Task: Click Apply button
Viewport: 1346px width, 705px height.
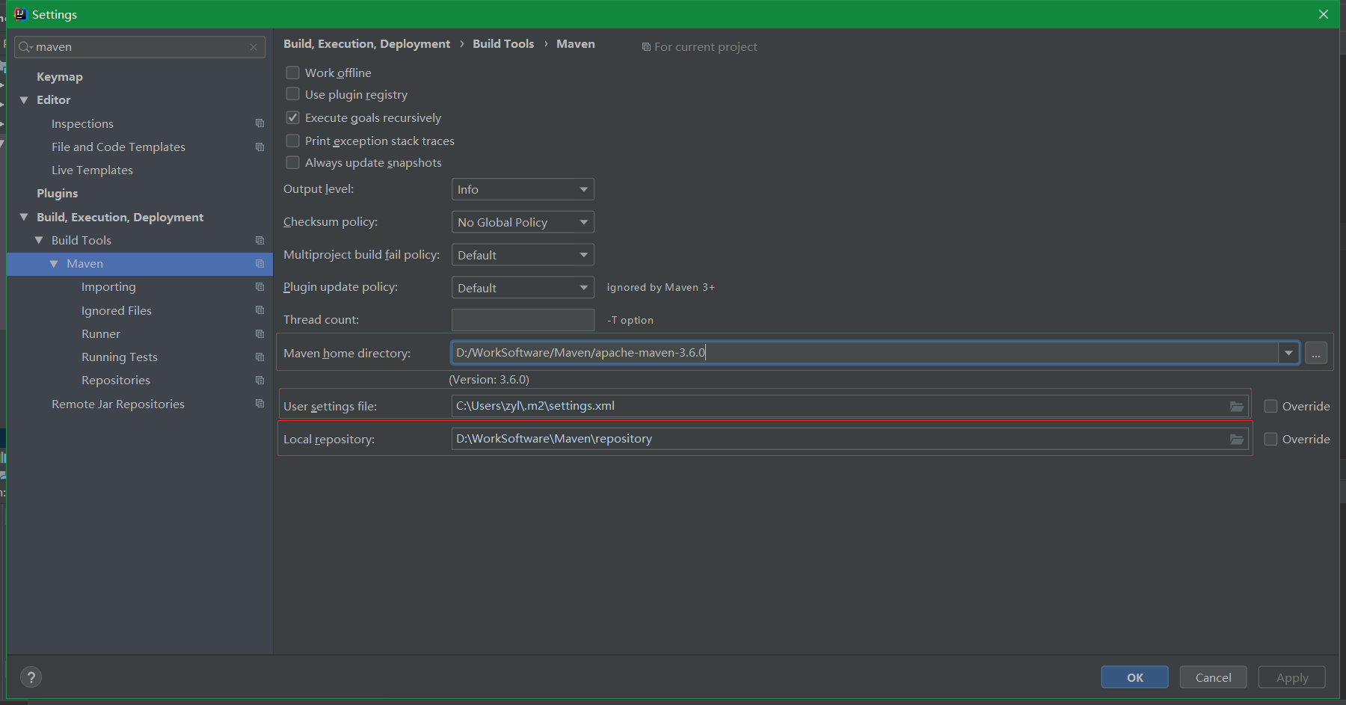Action: click(1292, 677)
